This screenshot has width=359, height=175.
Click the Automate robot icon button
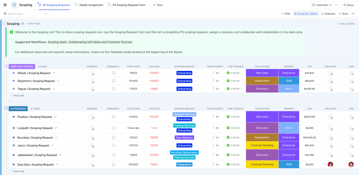pos(314,5)
